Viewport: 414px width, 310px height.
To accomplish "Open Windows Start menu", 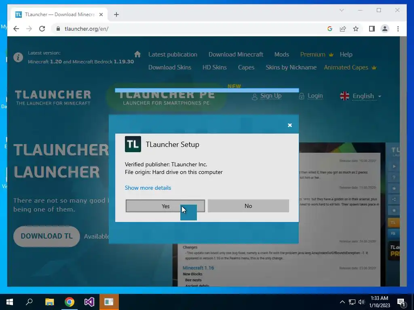I will pyautogui.click(x=10, y=302).
